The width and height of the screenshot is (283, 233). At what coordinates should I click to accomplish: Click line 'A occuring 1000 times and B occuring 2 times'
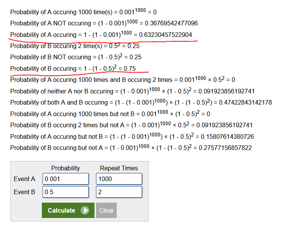click(122, 79)
